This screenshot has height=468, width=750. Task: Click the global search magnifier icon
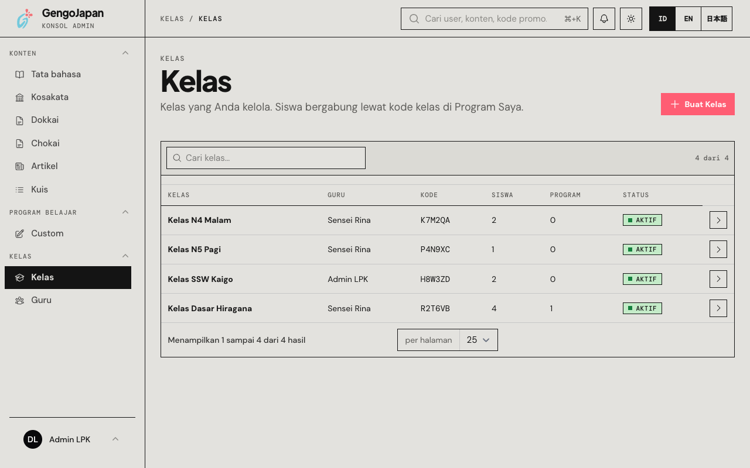click(x=414, y=19)
